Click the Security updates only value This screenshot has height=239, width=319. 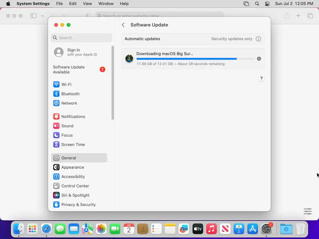[231, 39]
